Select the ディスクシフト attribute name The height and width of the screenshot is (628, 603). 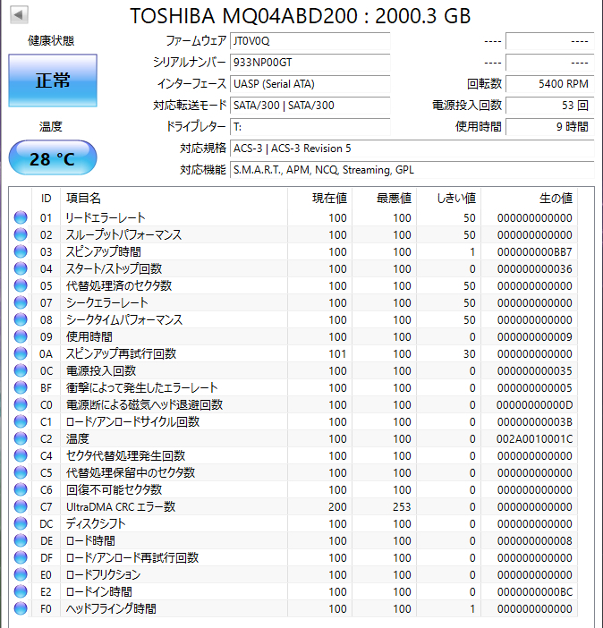pyautogui.click(x=96, y=523)
